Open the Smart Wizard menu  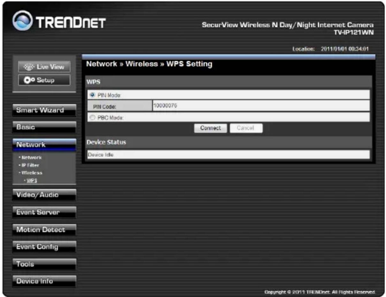tap(44, 110)
